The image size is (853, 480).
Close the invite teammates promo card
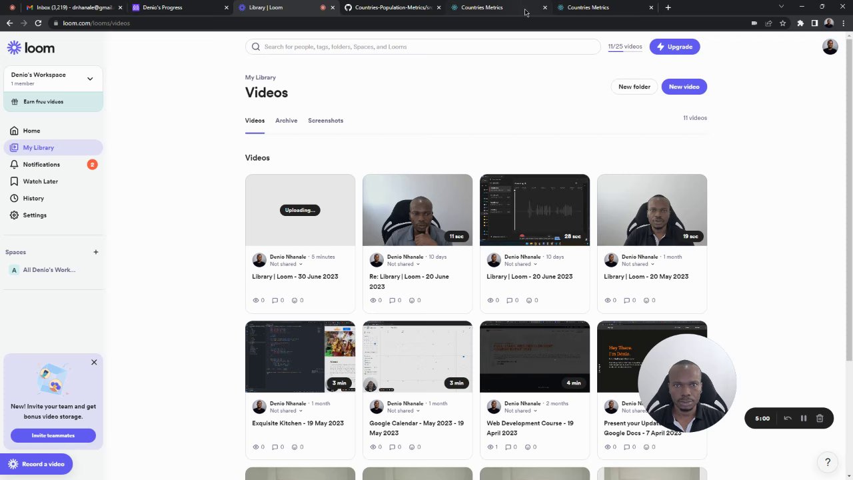click(x=94, y=362)
